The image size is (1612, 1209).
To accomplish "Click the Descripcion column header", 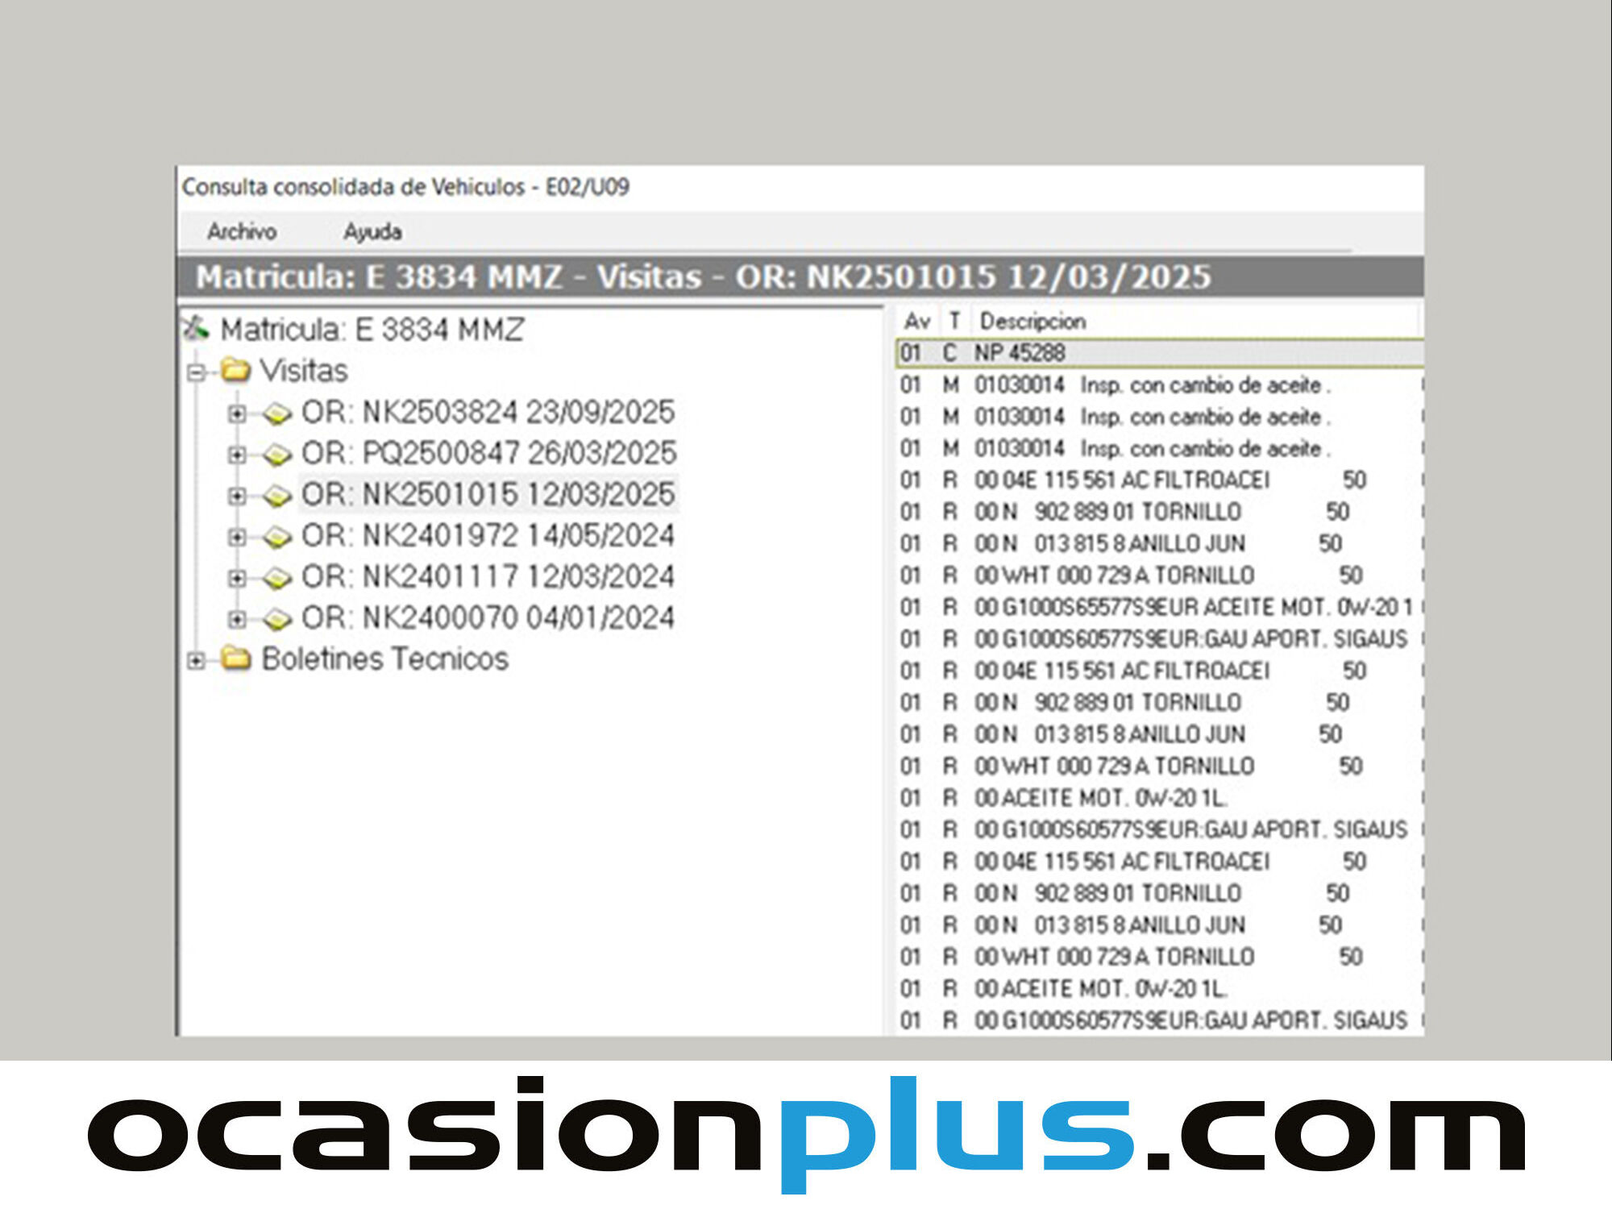I will [x=1032, y=322].
